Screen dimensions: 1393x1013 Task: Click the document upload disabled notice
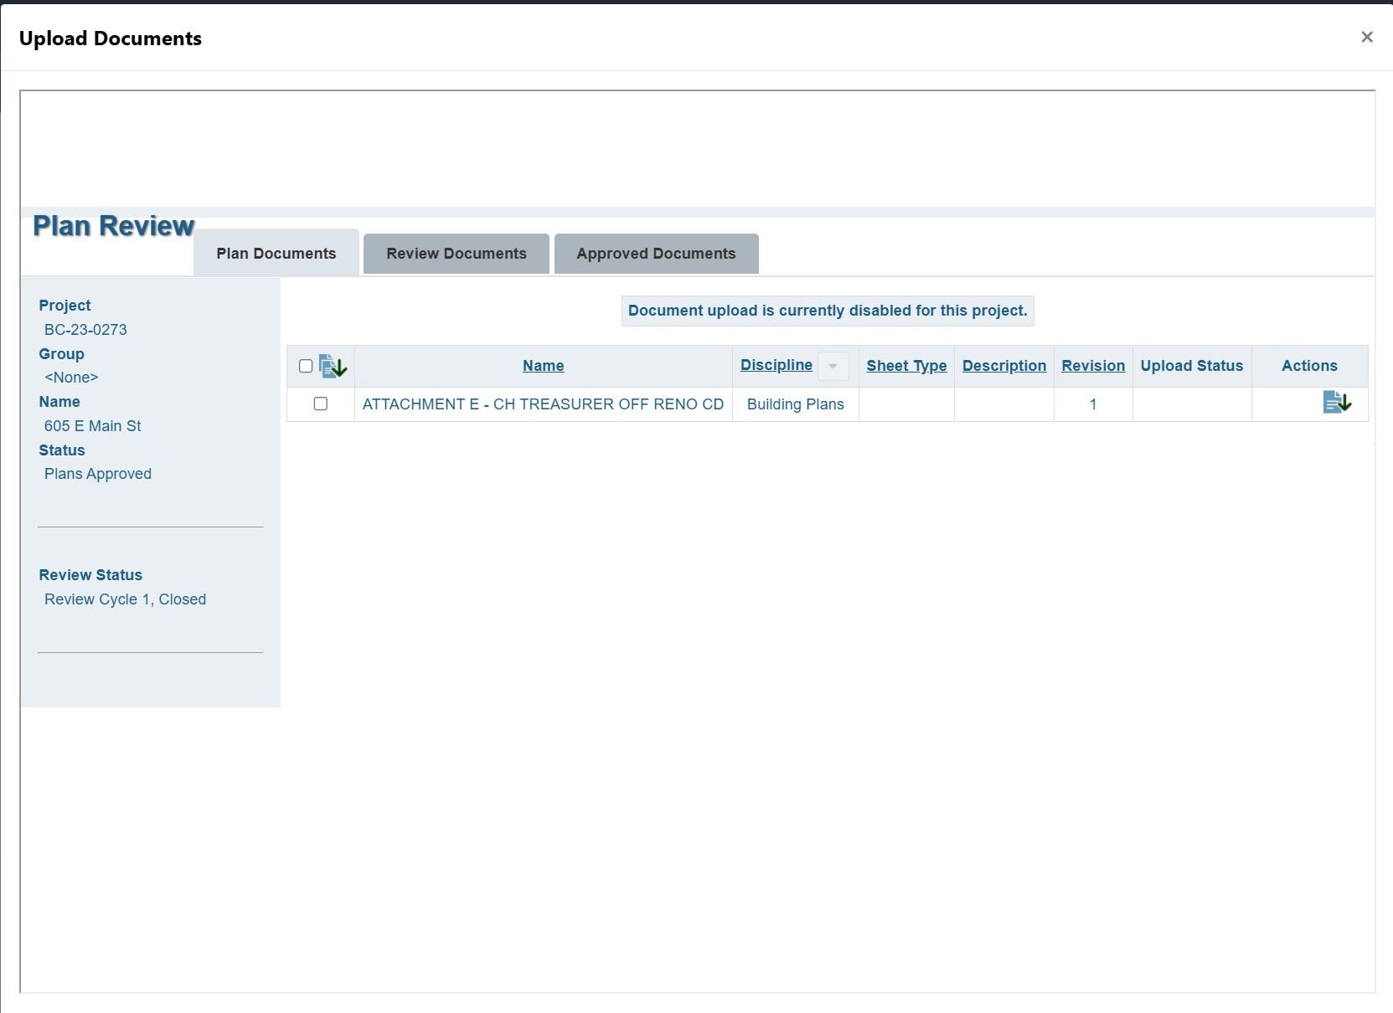coord(828,311)
